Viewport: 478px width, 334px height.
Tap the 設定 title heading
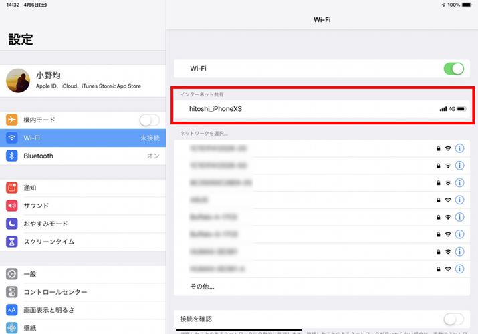[21, 39]
